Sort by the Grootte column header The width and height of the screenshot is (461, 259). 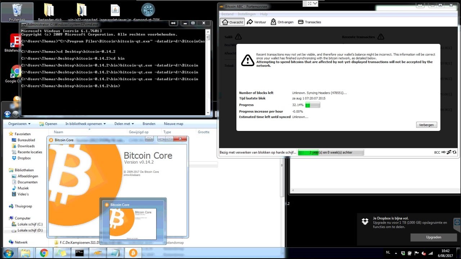click(203, 132)
